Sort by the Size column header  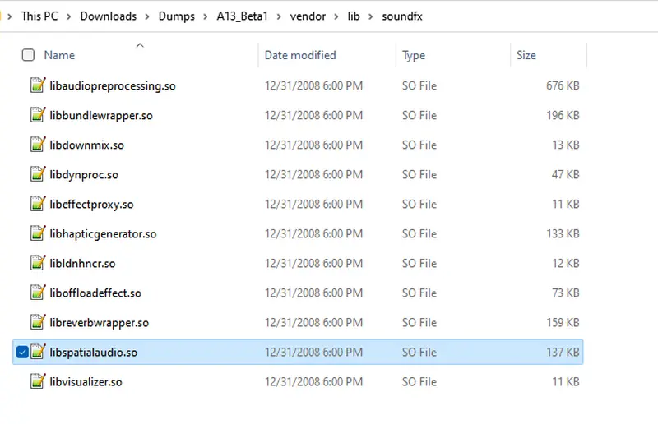(526, 55)
